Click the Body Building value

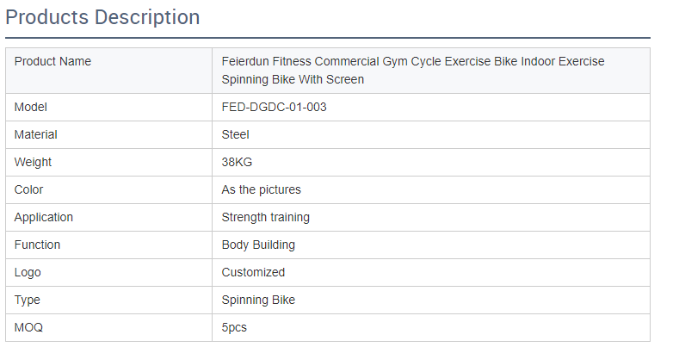(x=258, y=245)
